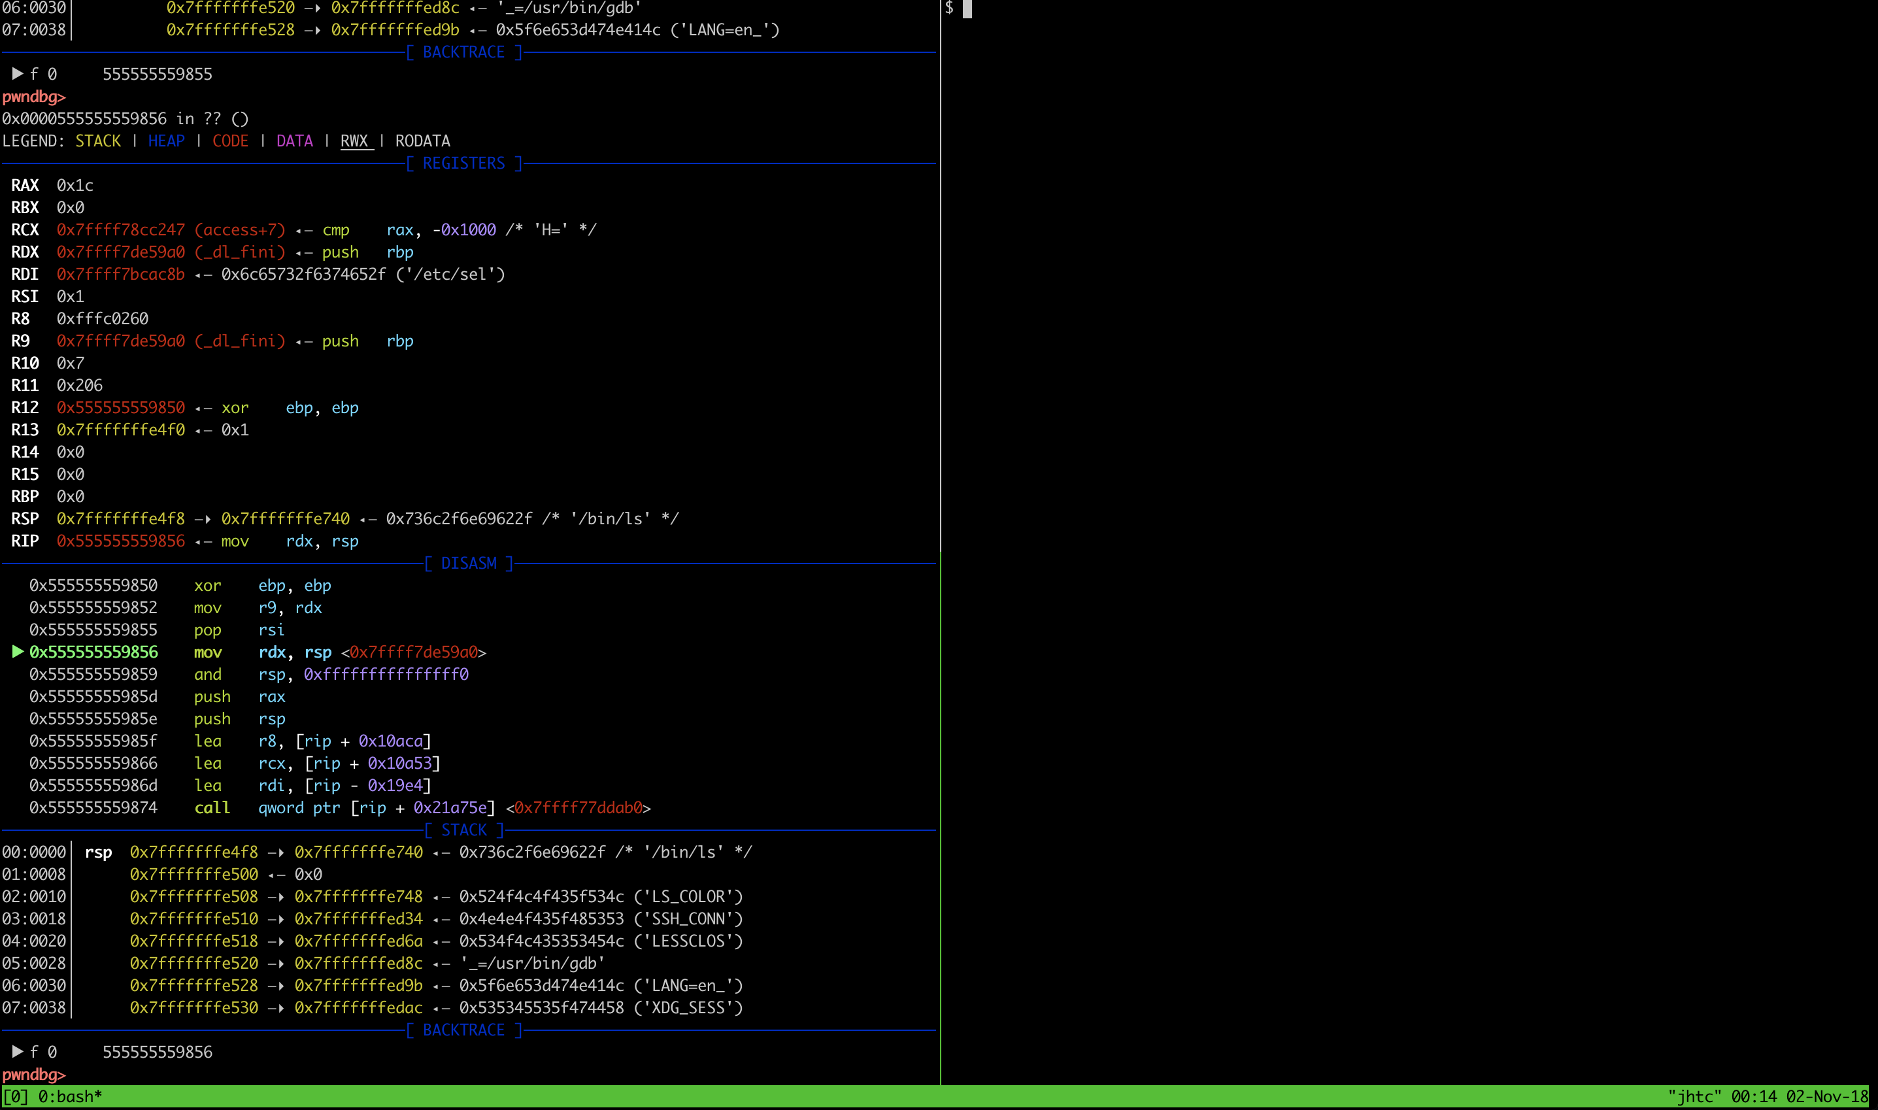Image resolution: width=1878 pixels, height=1110 pixels.
Task: Click the "jhtc" hostname in status bar
Action: click(1694, 1096)
